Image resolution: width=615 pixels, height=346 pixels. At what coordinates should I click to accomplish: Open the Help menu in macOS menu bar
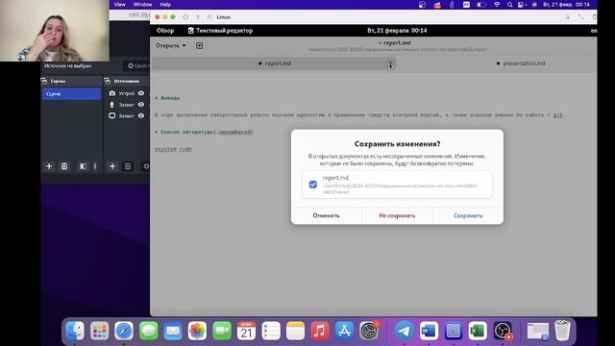pyautogui.click(x=165, y=5)
